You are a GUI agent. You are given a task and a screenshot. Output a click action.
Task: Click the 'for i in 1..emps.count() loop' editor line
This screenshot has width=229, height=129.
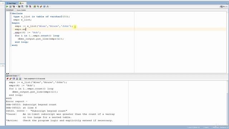37,36
